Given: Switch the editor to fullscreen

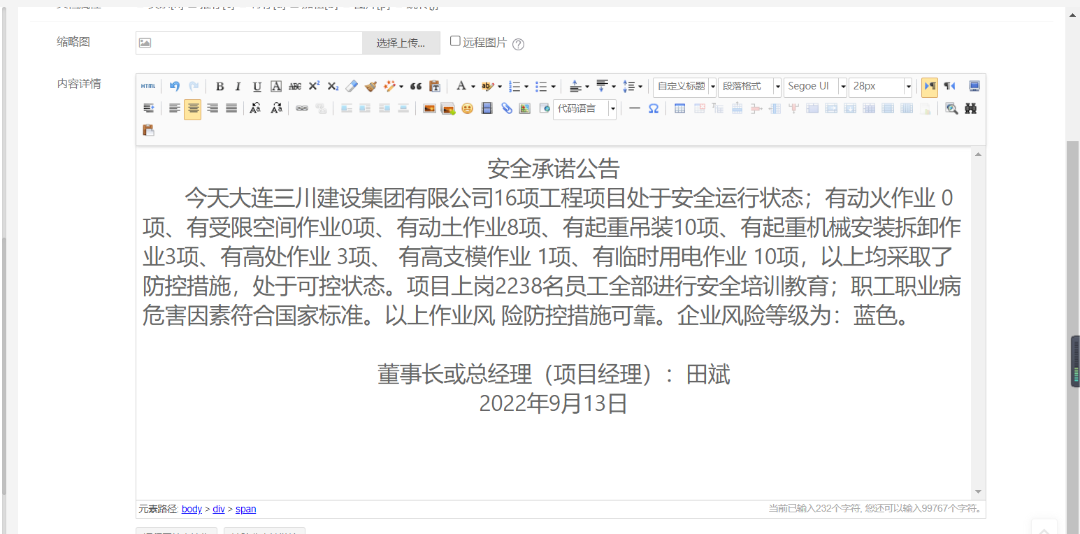Looking at the screenshot, I should coord(974,86).
